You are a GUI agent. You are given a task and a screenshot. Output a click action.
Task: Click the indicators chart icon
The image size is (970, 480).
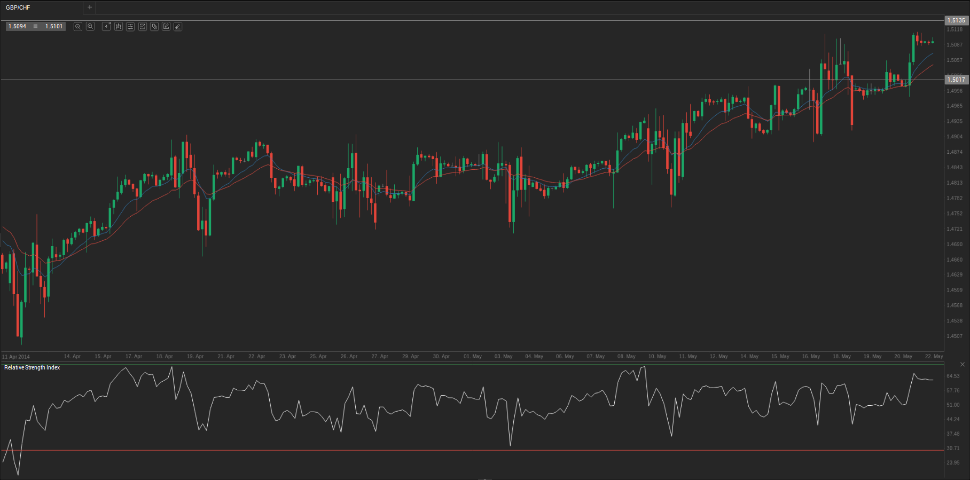pos(143,26)
